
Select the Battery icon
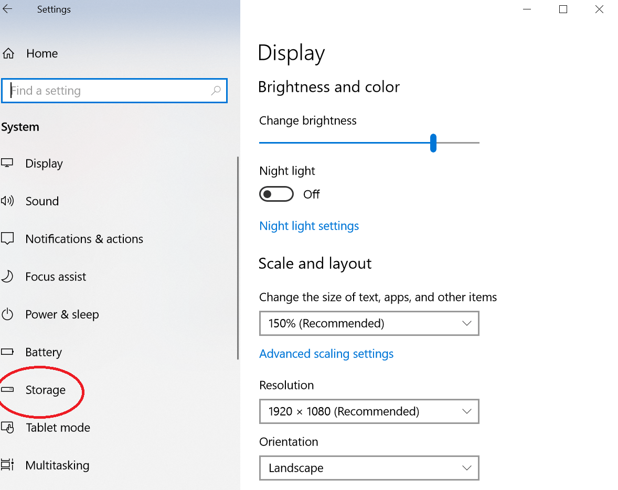coord(8,352)
